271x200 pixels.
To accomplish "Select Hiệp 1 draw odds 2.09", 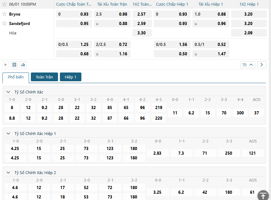I will pos(249,33).
